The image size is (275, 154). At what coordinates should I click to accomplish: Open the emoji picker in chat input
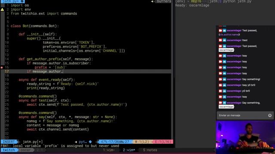[270, 115]
